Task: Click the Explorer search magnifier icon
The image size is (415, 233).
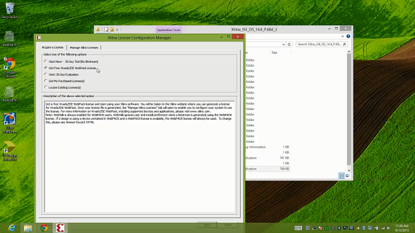Action: pos(344,44)
